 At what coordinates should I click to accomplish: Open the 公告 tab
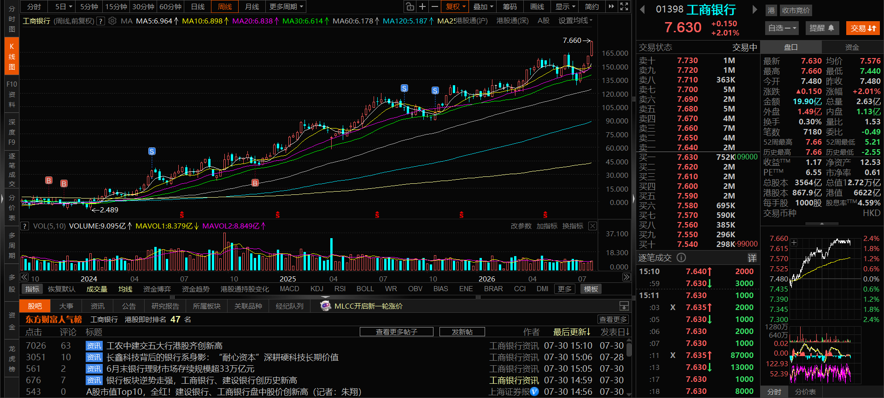[x=129, y=306]
